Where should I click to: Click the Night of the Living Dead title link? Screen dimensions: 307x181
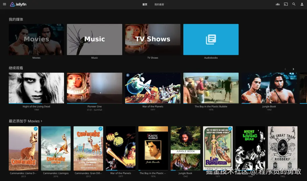[x=36, y=106]
